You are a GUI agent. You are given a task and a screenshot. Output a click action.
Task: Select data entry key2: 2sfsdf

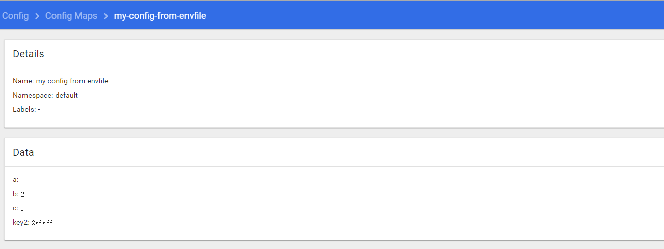pos(33,223)
